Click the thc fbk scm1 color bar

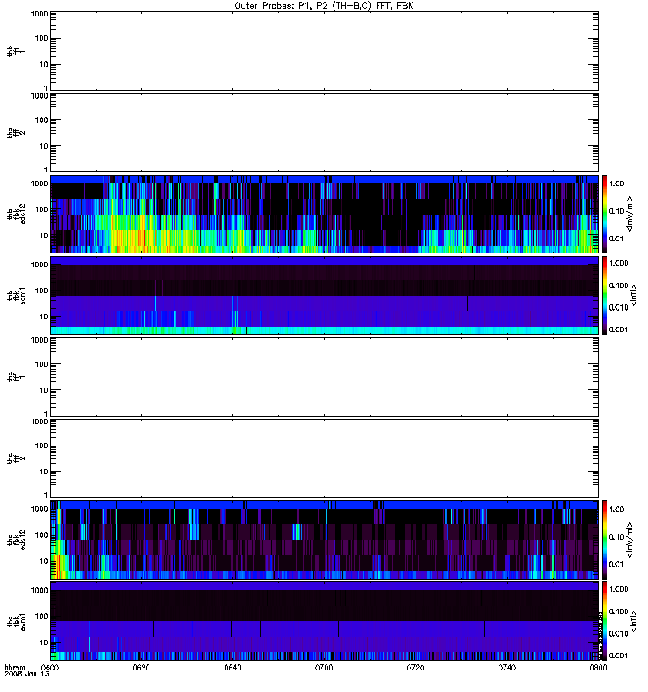click(x=605, y=621)
